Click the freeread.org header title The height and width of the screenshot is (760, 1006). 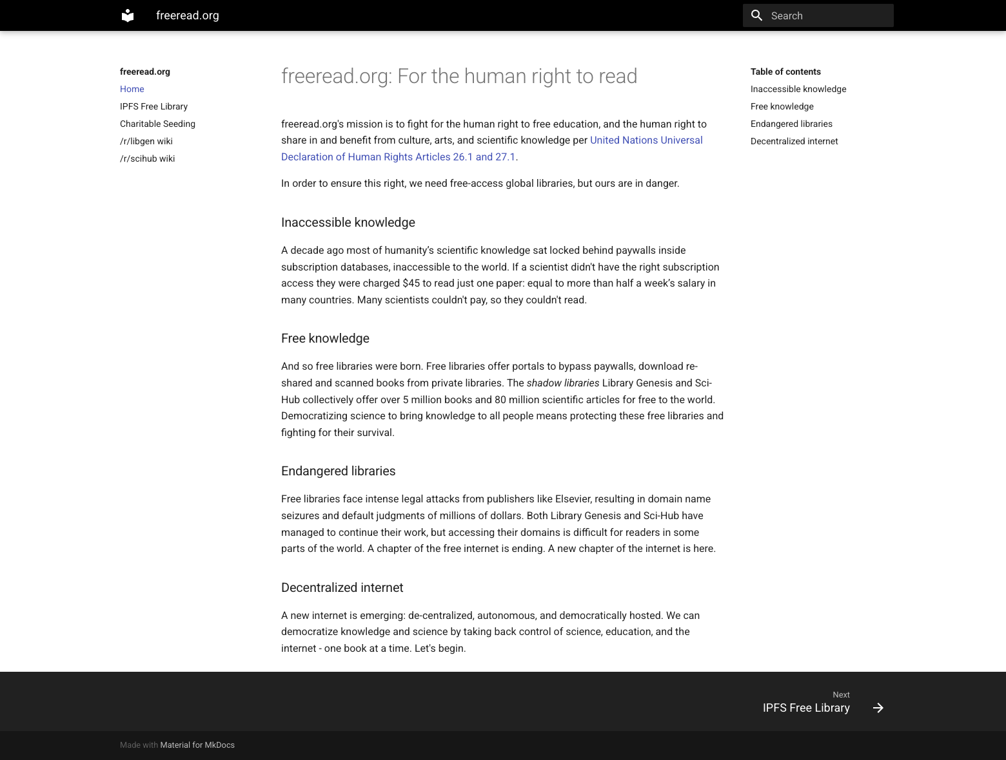click(x=188, y=15)
